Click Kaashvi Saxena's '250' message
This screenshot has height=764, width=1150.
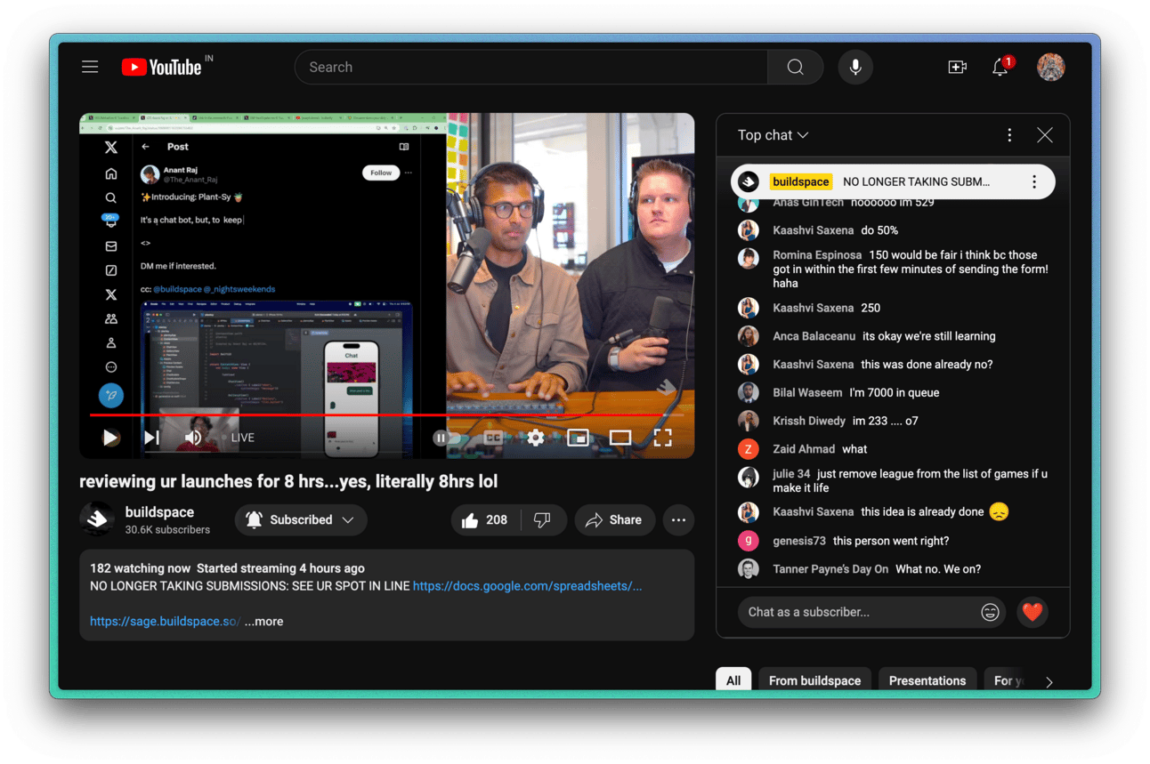point(871,308)
